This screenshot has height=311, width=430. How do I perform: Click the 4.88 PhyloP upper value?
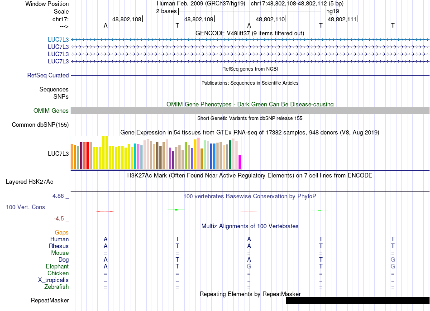pyautogui.click(x=58, y=196)
